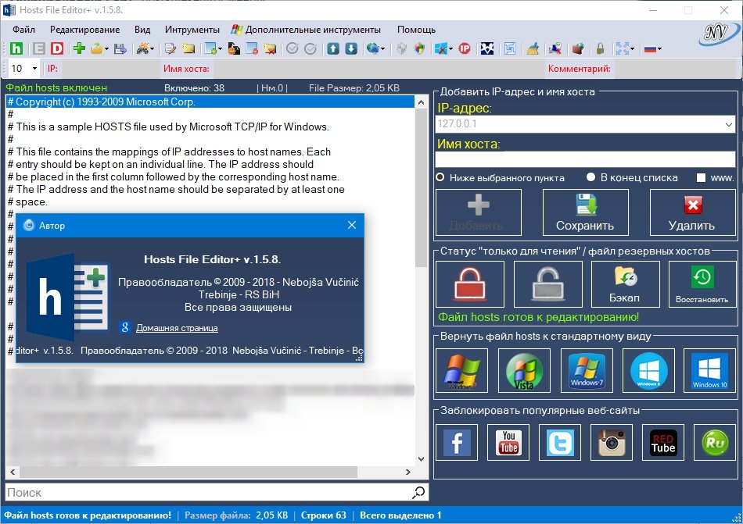The image size is (743, 524).
Task: Click the Сохранить button
Action: click(x=585, y=212)
